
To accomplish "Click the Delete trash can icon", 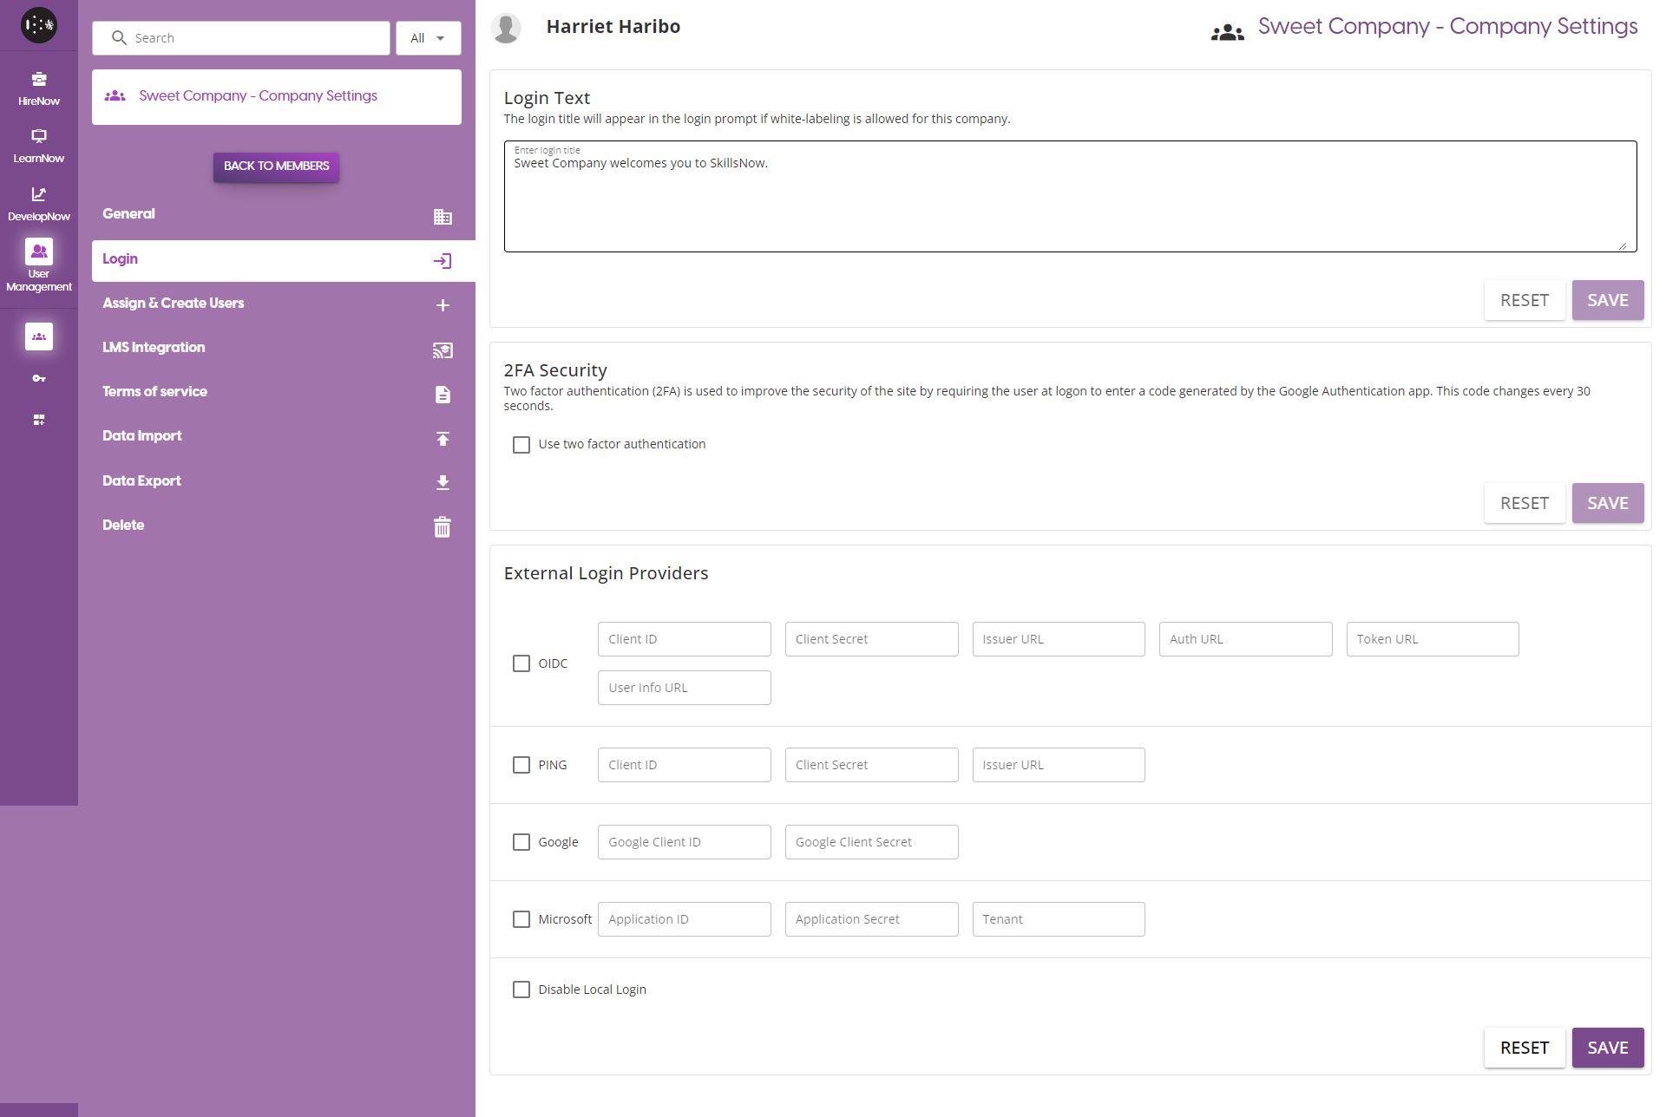I will (443, 526).
